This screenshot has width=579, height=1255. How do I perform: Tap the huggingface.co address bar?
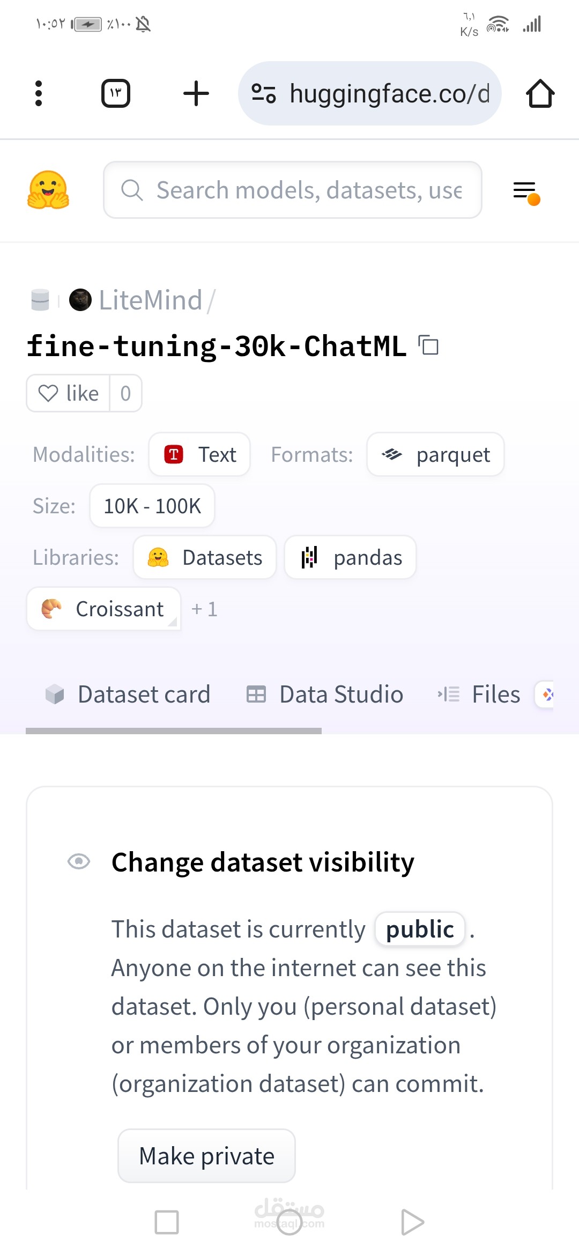click(x=389, y=94)
